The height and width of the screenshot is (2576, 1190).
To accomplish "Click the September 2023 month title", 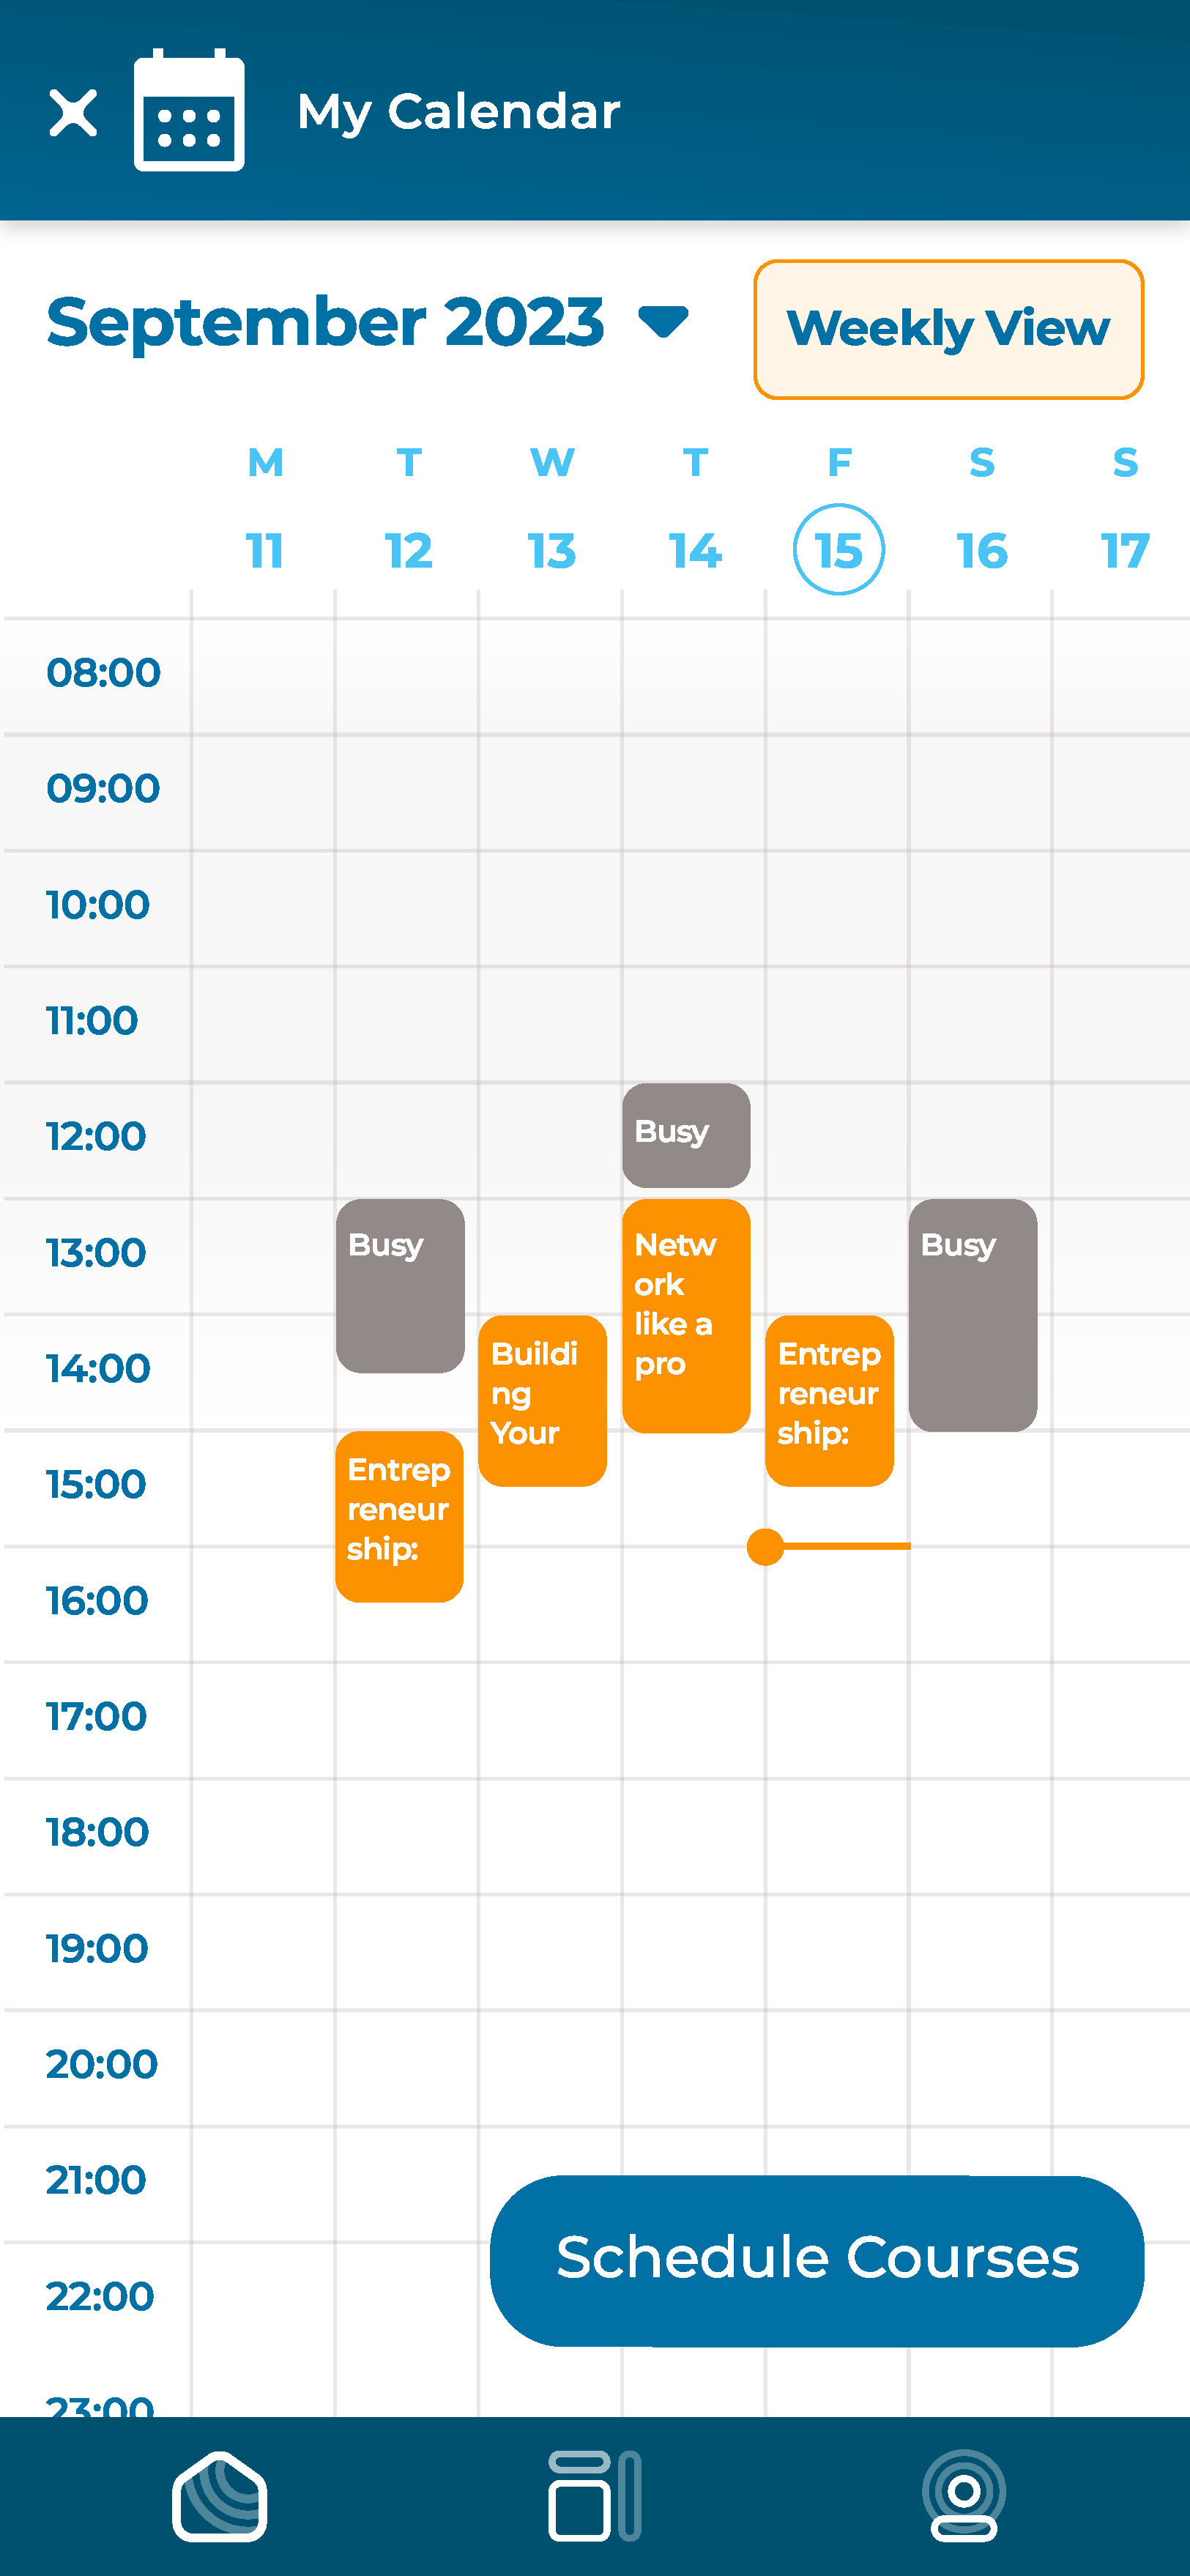I will click(325, 322).
